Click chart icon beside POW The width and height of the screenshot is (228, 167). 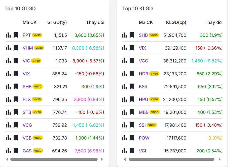click(124, 138)
